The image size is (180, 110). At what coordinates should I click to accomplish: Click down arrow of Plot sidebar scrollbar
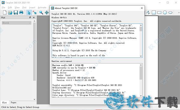point(34,99)
